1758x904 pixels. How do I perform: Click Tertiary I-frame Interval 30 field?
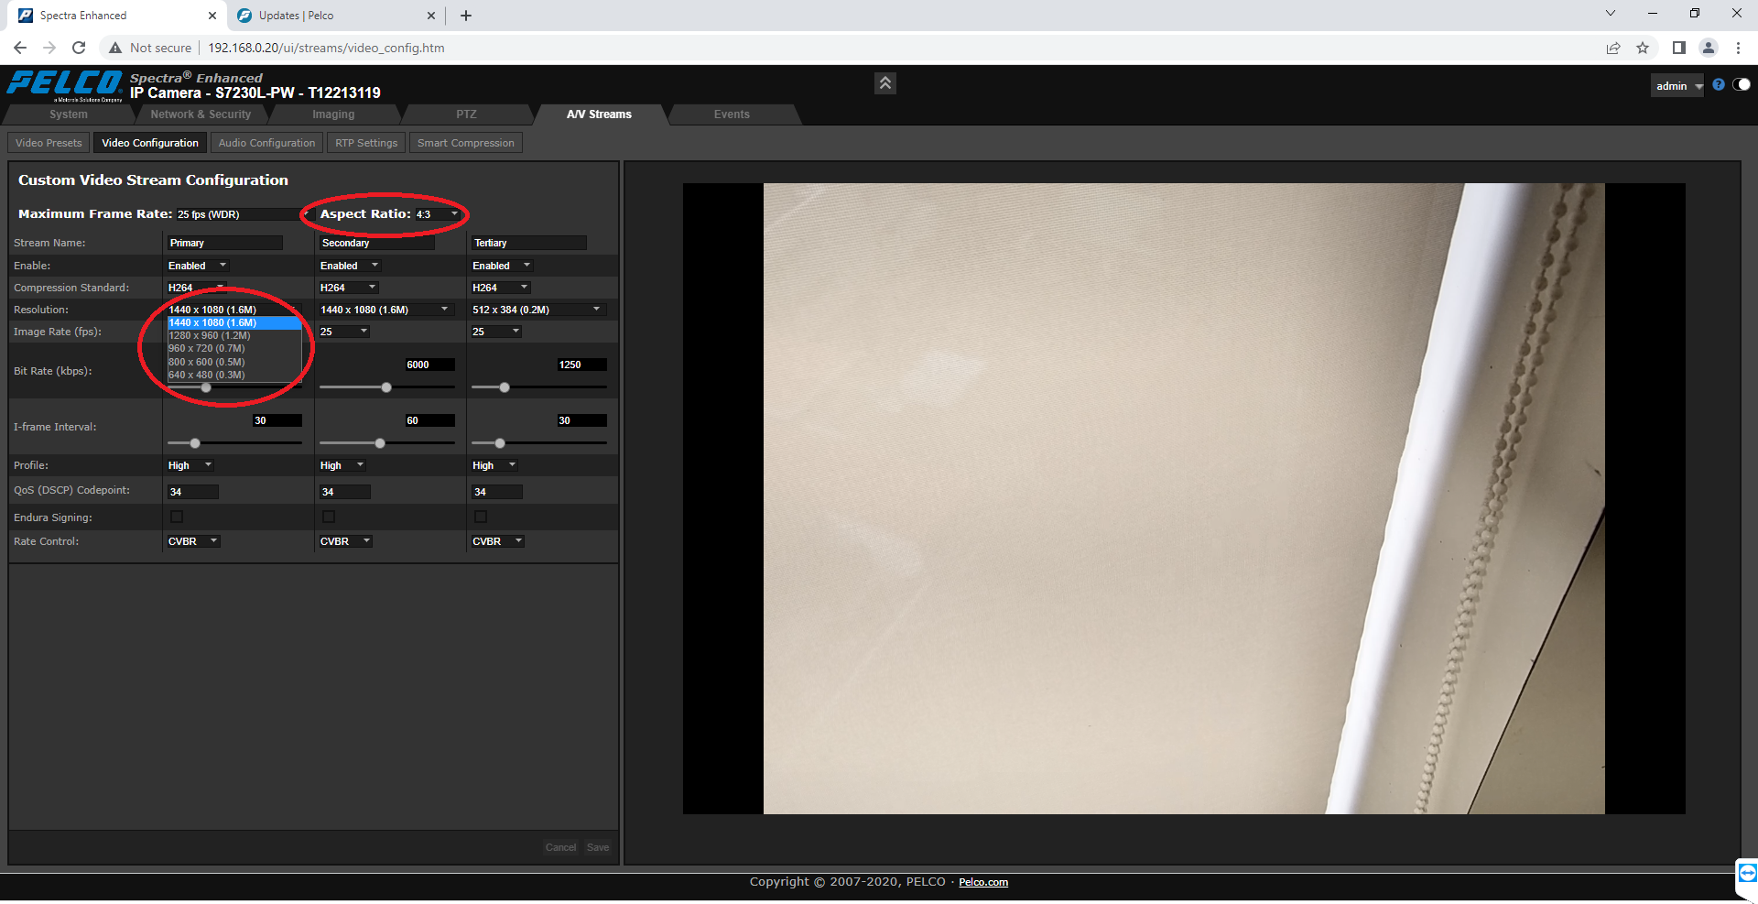click(581, 420)
